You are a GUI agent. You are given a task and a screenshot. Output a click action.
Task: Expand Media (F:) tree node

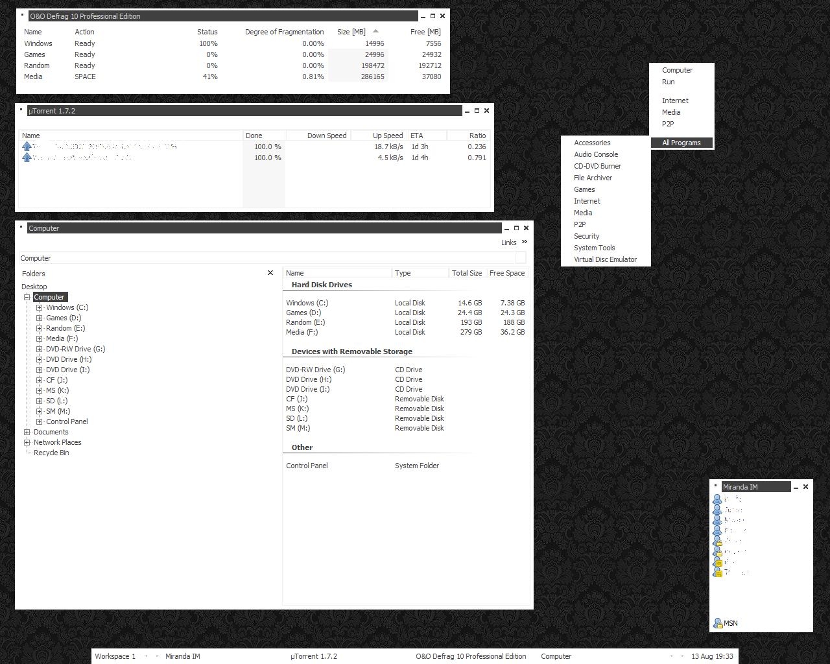point(40,338)
